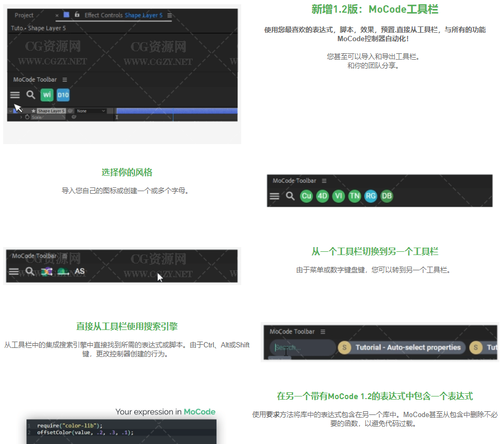Click the green Cu circle icon
This screenshot has width=503, height=444.
coord(307,196)
